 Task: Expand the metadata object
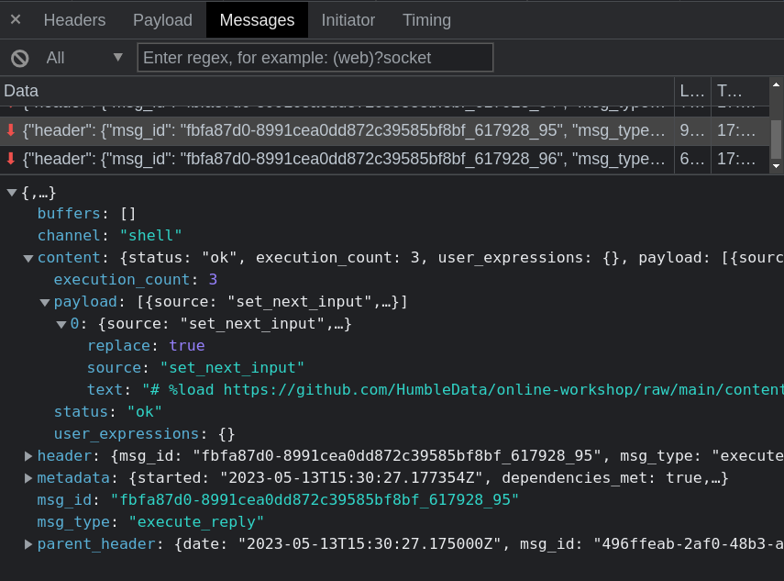pos(28,477)
